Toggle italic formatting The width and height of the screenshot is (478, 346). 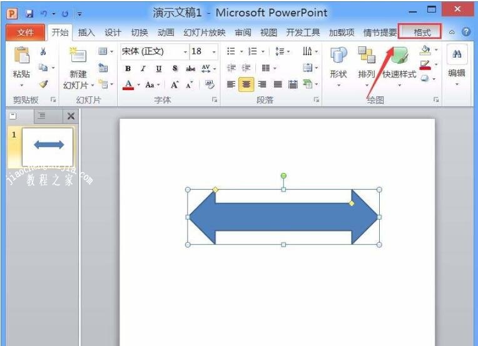pyautogui.click(x=143, y=69)
